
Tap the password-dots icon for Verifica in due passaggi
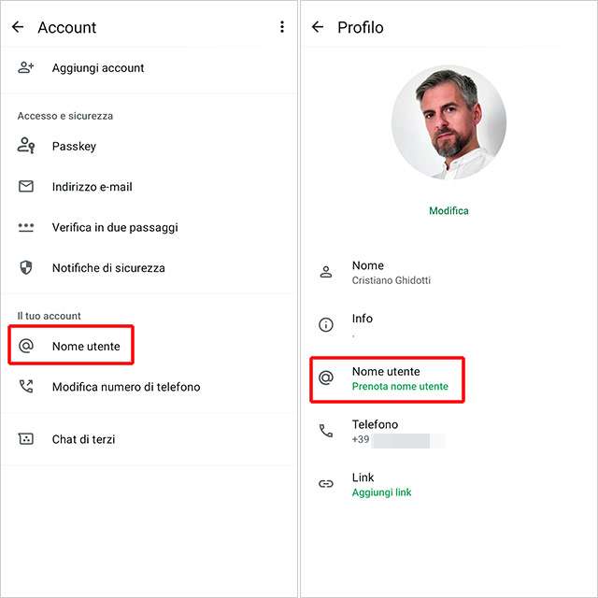26,227
